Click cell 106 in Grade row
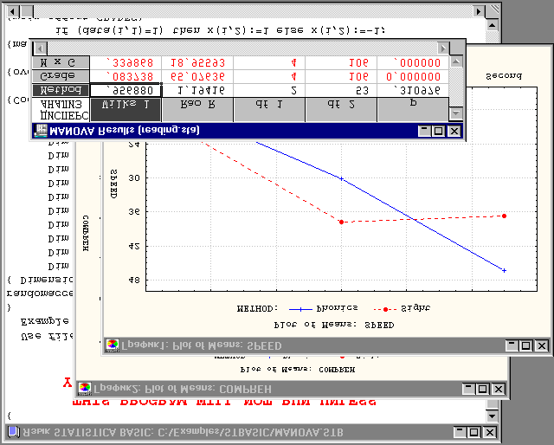Screen dimensions: 554x445 341,77
